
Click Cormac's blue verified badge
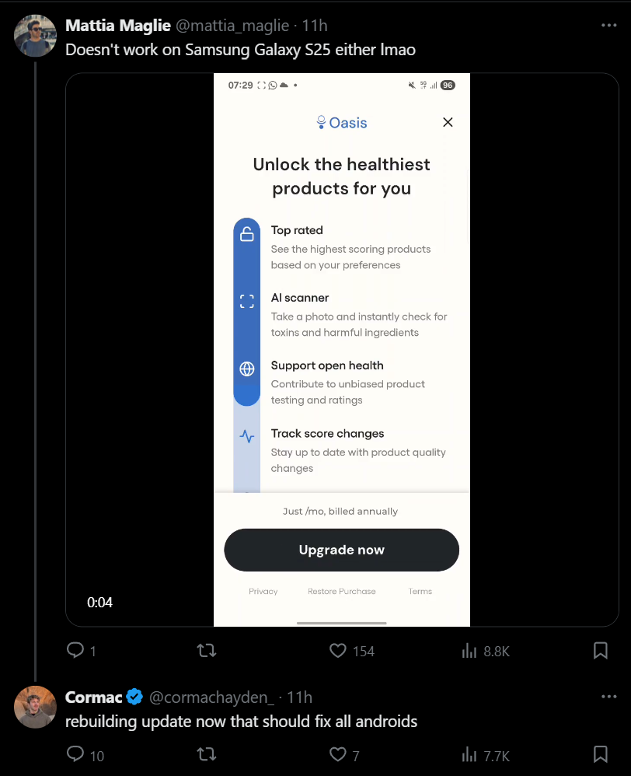coord(134,697)
